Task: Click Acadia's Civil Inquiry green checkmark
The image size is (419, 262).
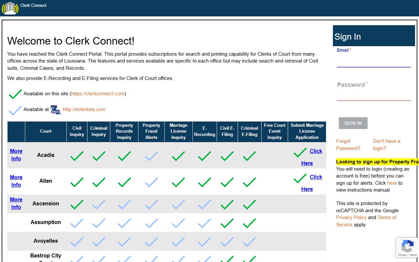Action: pos(77,156)
